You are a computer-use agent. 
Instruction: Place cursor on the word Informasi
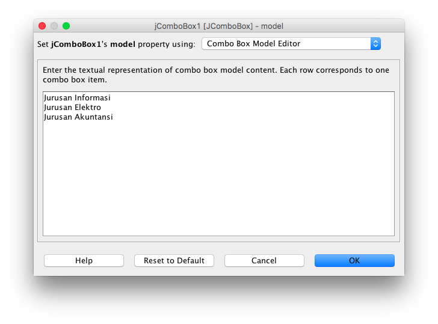tap(93, 97)
